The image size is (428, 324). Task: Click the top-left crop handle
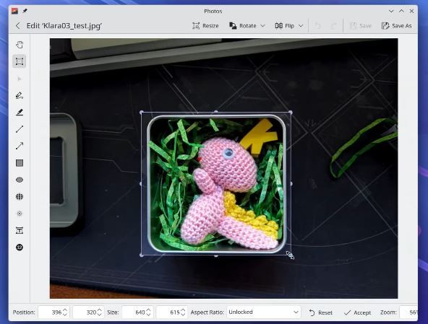click(x=141, y=113)
